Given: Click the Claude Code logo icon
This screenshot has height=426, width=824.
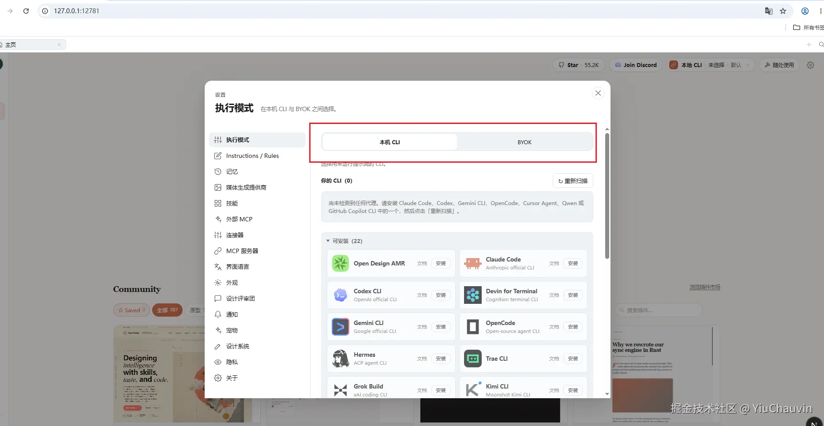Looking at the screenshot, I should (x=473, y=263).
